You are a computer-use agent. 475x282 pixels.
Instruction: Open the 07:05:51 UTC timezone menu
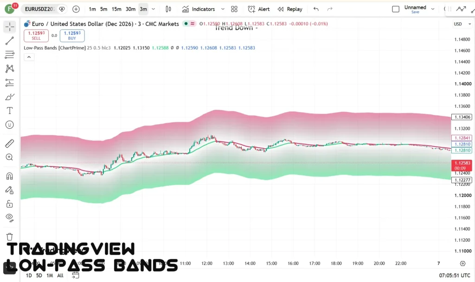[x=455, y=276]
